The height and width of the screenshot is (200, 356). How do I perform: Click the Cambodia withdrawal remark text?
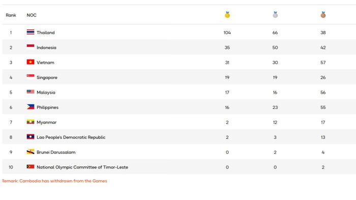coord(54,181)
